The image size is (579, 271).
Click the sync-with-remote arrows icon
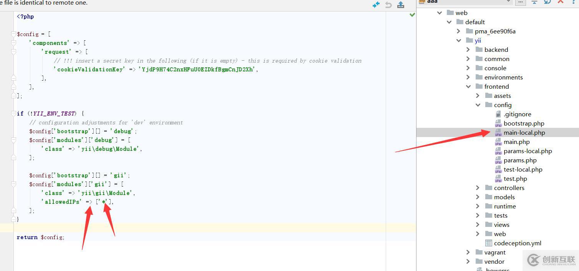click(376, 4)
